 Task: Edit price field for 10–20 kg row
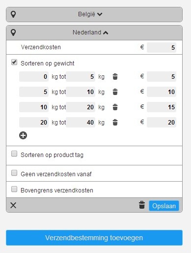coord(162,107)
